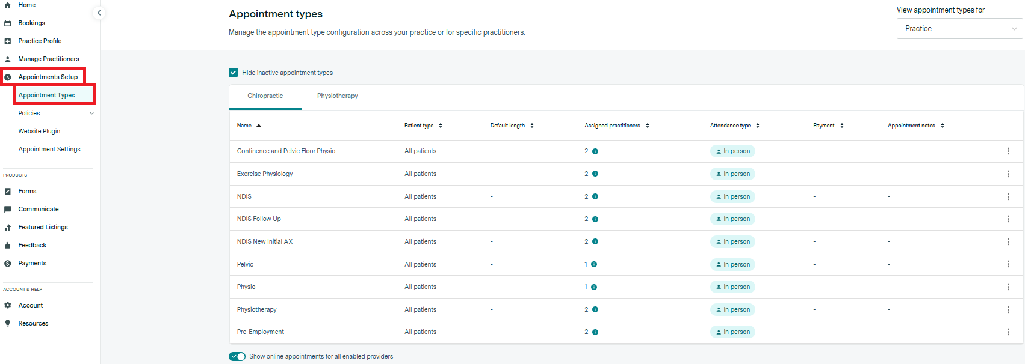Expand the Policies submenu chevron
The height and width of the screenshot is (364, 1025).
tap(91, 113)
